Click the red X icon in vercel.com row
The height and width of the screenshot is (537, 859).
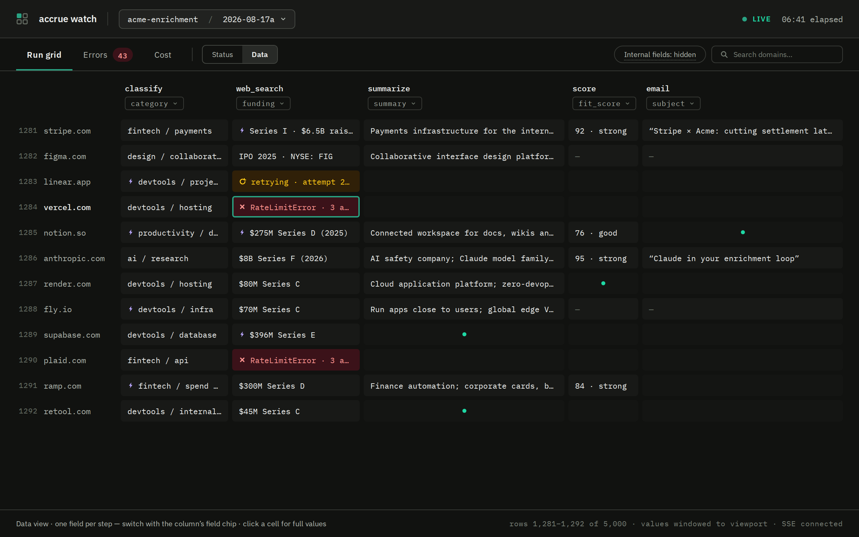(x=242, y=207)
